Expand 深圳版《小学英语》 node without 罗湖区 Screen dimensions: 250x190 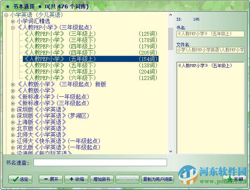point(13,110)
